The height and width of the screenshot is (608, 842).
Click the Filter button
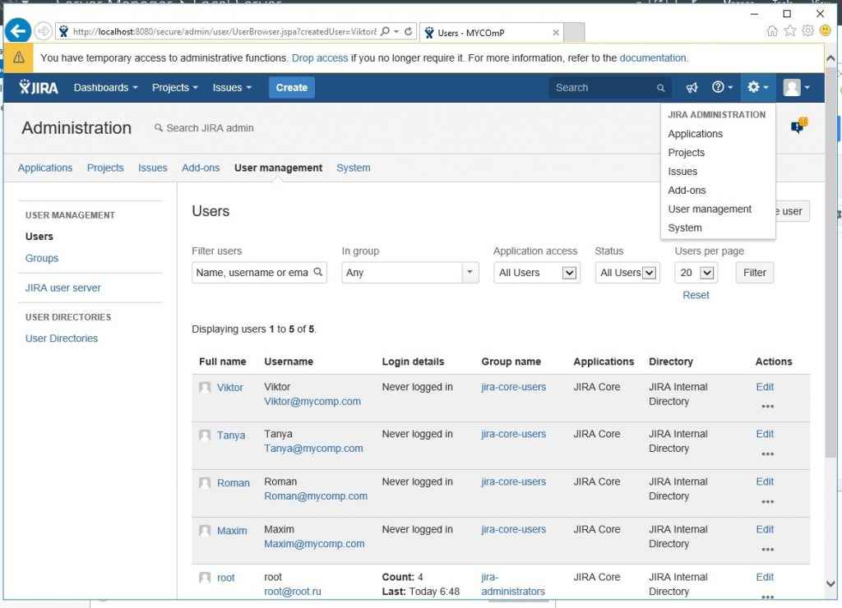coord(754,273)
